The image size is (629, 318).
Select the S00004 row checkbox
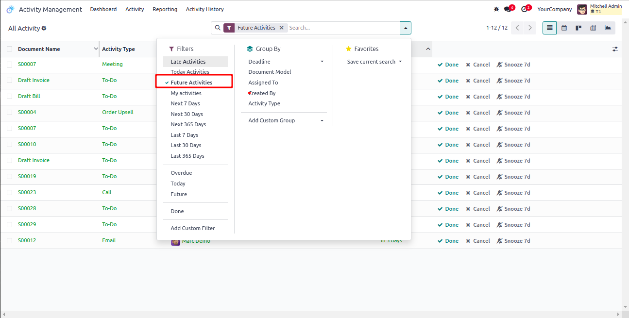click(10, 112)
